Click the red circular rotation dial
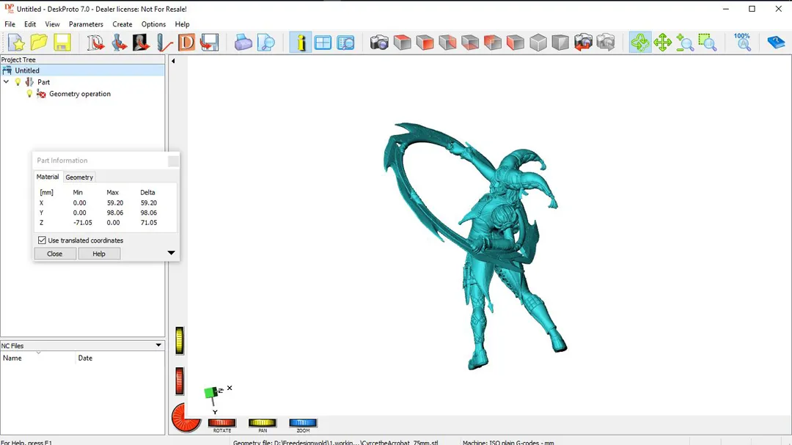 185,418
